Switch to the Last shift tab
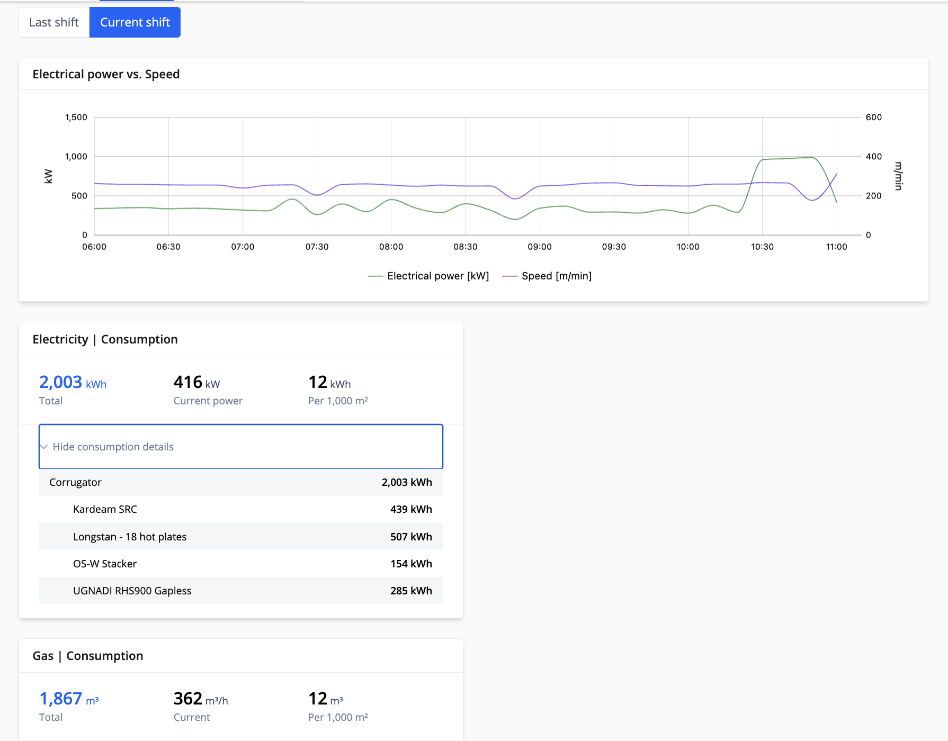 tap(54, 22)
